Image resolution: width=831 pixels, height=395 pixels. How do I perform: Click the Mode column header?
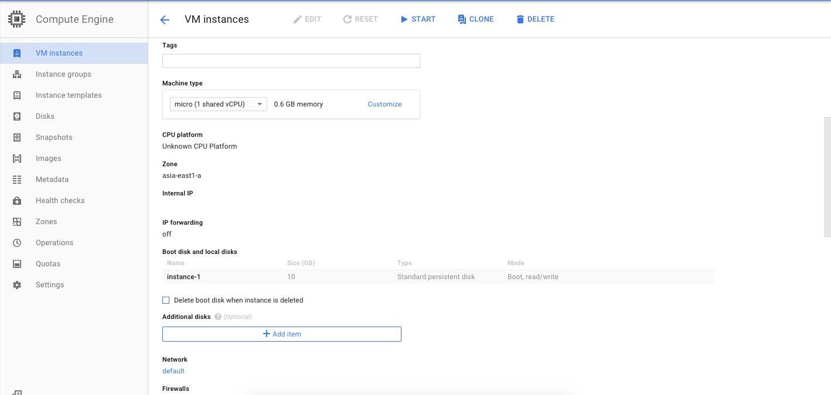tap(516, 263)
